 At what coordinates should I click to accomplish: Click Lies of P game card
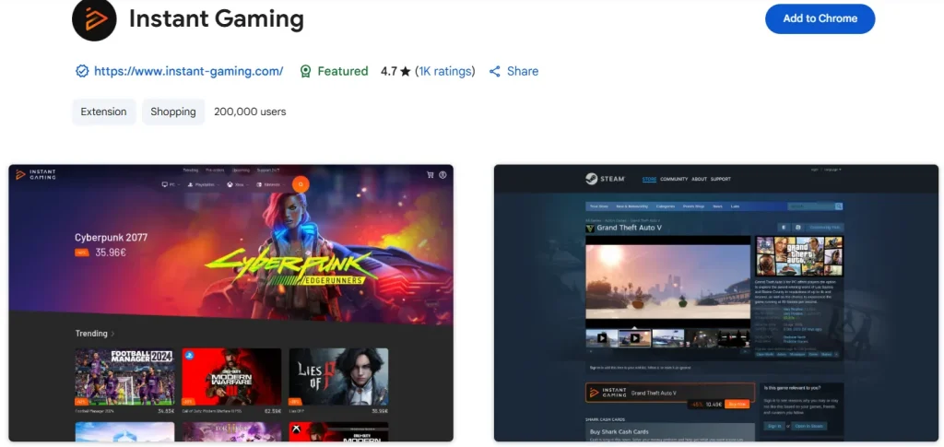[338, 382]
